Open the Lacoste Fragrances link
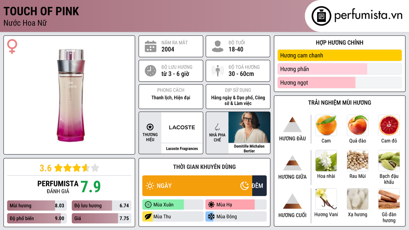The image size is (409, 230). coord(182,149)
